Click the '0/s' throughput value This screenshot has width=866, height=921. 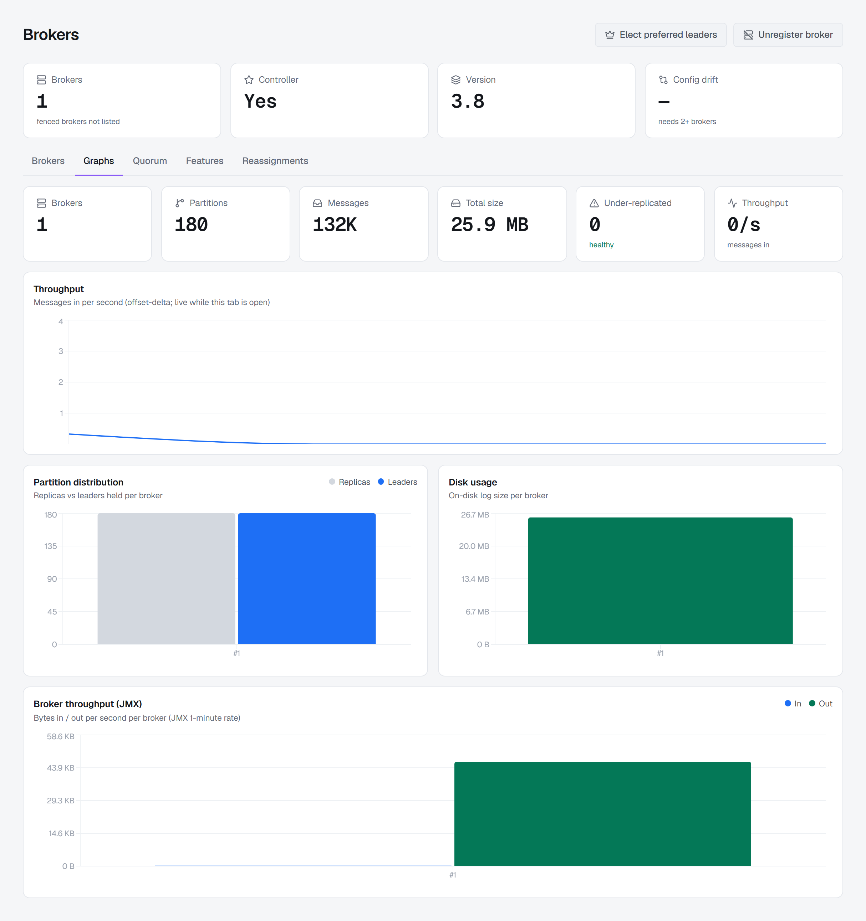pyautogui.click(x=744, y=225)
